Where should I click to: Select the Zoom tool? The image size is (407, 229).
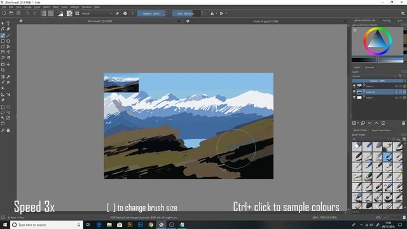pyautogui.click(x=3, y=130)
